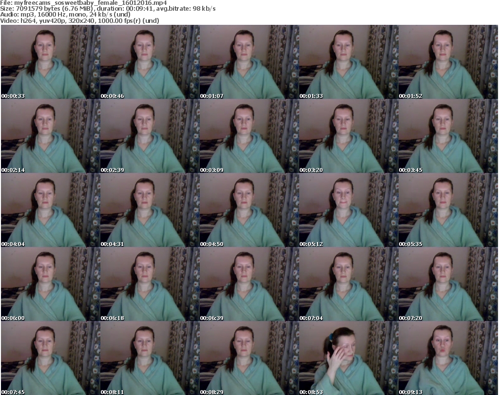499x395 pixels.
Task: Select the frame stamped 00:06:39
Action: coord(249,284)
